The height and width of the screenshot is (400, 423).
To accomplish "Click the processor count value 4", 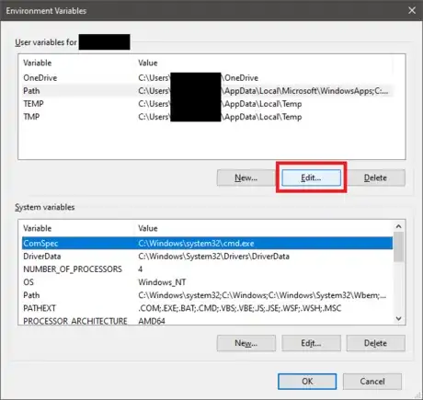I will (x=140, y=269).
